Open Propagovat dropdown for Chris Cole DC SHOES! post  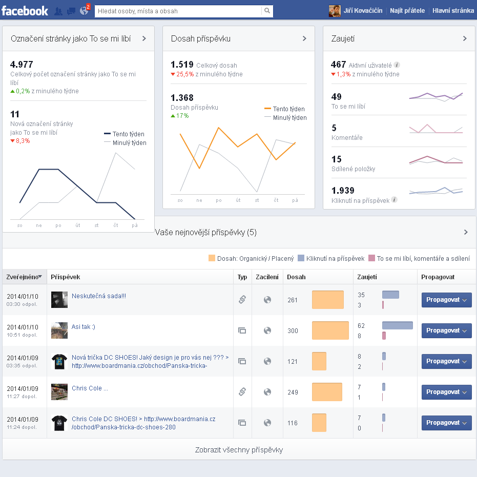point(447,423)
